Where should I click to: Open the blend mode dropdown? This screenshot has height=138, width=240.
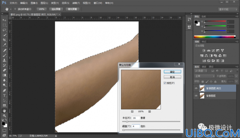[x=205, y=76]
